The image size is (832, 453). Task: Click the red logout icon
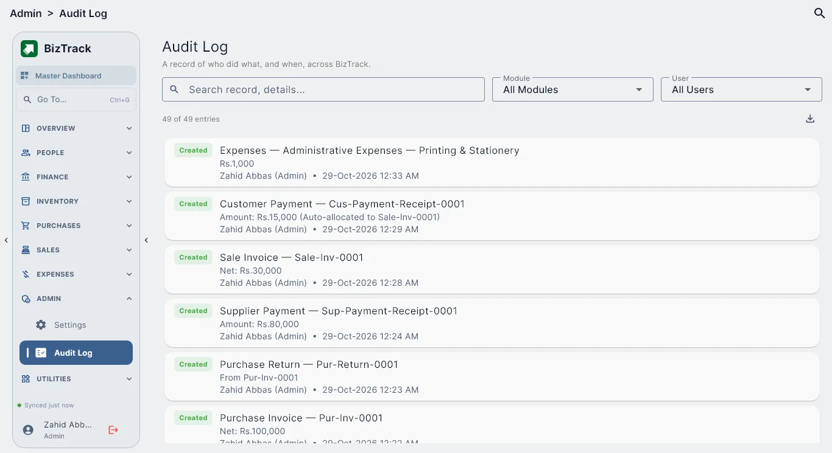click(x=113, y=430)
